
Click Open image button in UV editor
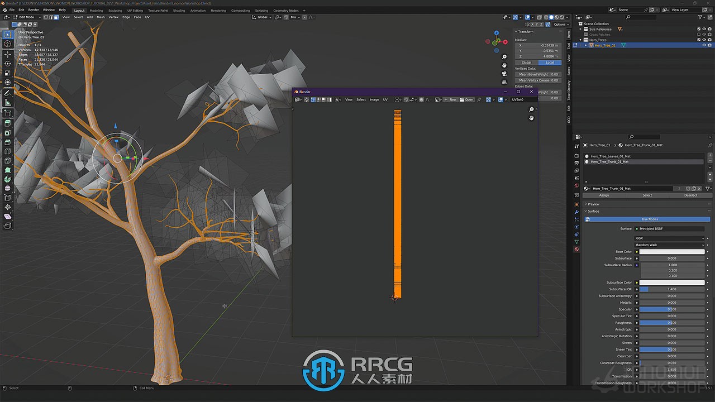(x=466, y=100)
